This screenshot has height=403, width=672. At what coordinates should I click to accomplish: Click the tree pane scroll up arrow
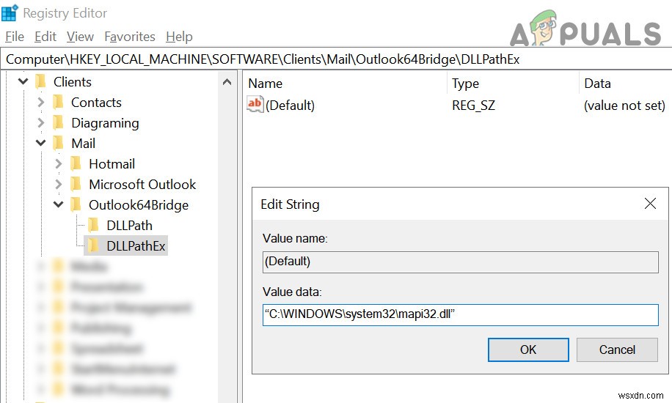[x=227, y=82]
